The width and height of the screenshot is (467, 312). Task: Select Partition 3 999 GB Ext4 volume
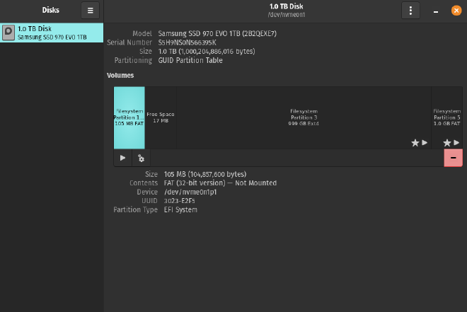click(x=304, y=117)
